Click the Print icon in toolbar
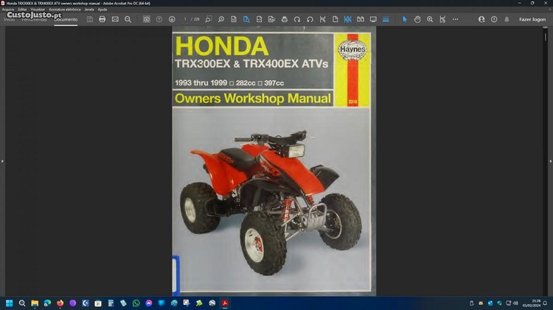The image size is (553, 310). (102, 19)
